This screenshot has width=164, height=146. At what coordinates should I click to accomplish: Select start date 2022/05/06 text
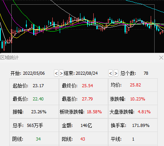34,73
